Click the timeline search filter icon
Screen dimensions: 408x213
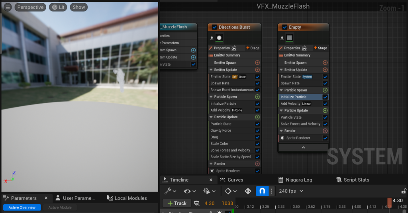(x=196, y=203)
